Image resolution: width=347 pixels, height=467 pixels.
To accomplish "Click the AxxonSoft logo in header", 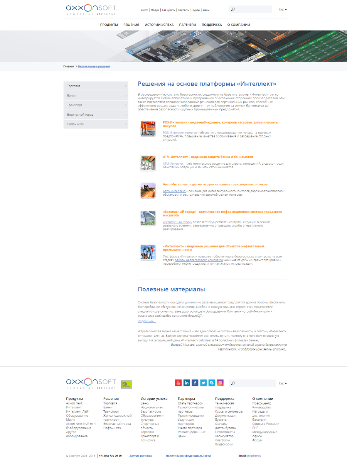I will (x=91, y=10).
